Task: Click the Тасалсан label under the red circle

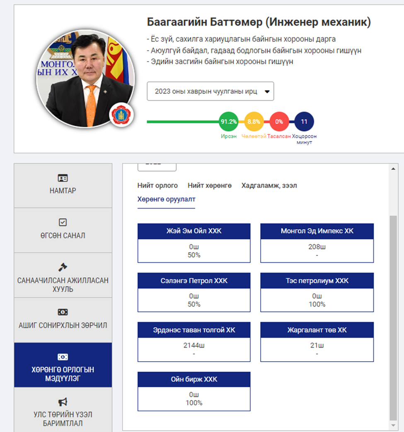Action: coord(279,136)
